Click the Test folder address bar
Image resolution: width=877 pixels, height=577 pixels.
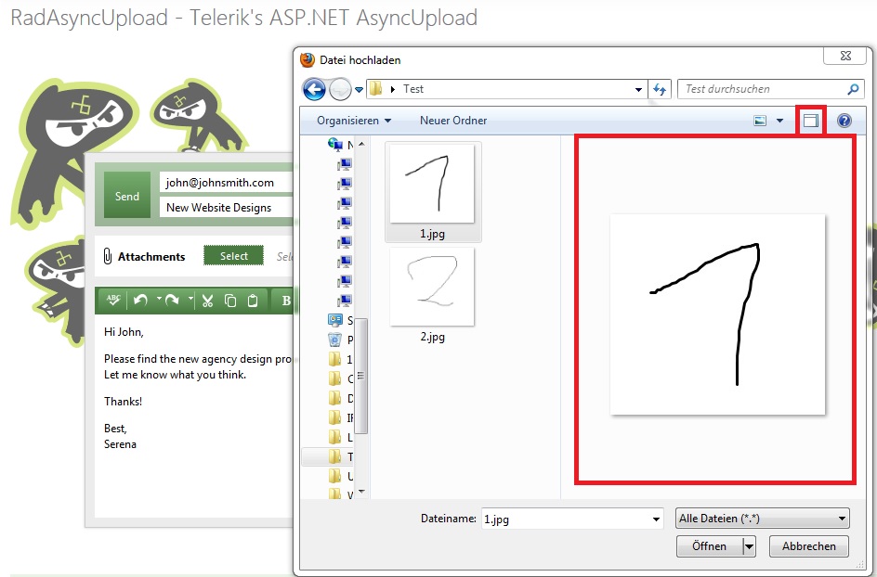(x=506, y=89)
